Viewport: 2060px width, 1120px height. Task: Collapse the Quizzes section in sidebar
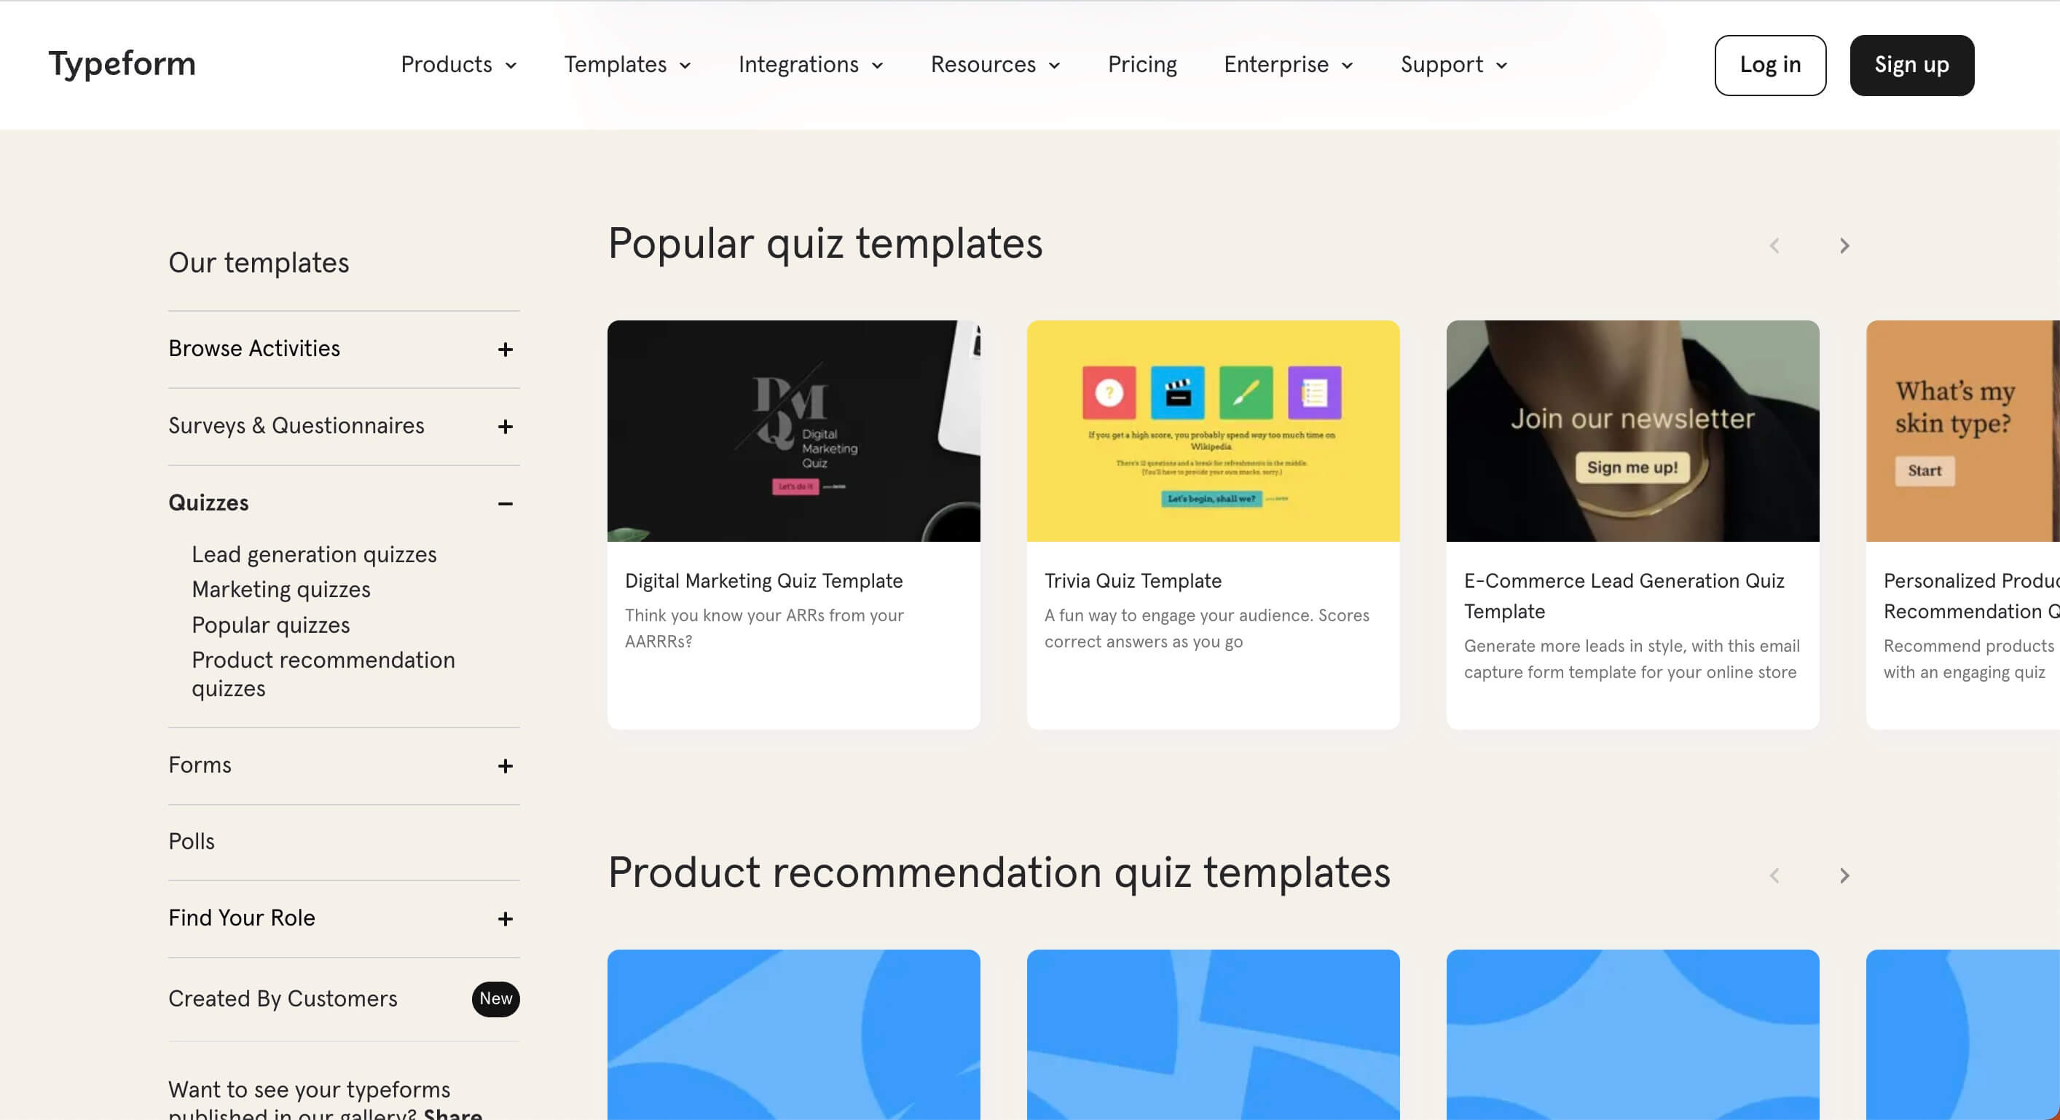506,502
